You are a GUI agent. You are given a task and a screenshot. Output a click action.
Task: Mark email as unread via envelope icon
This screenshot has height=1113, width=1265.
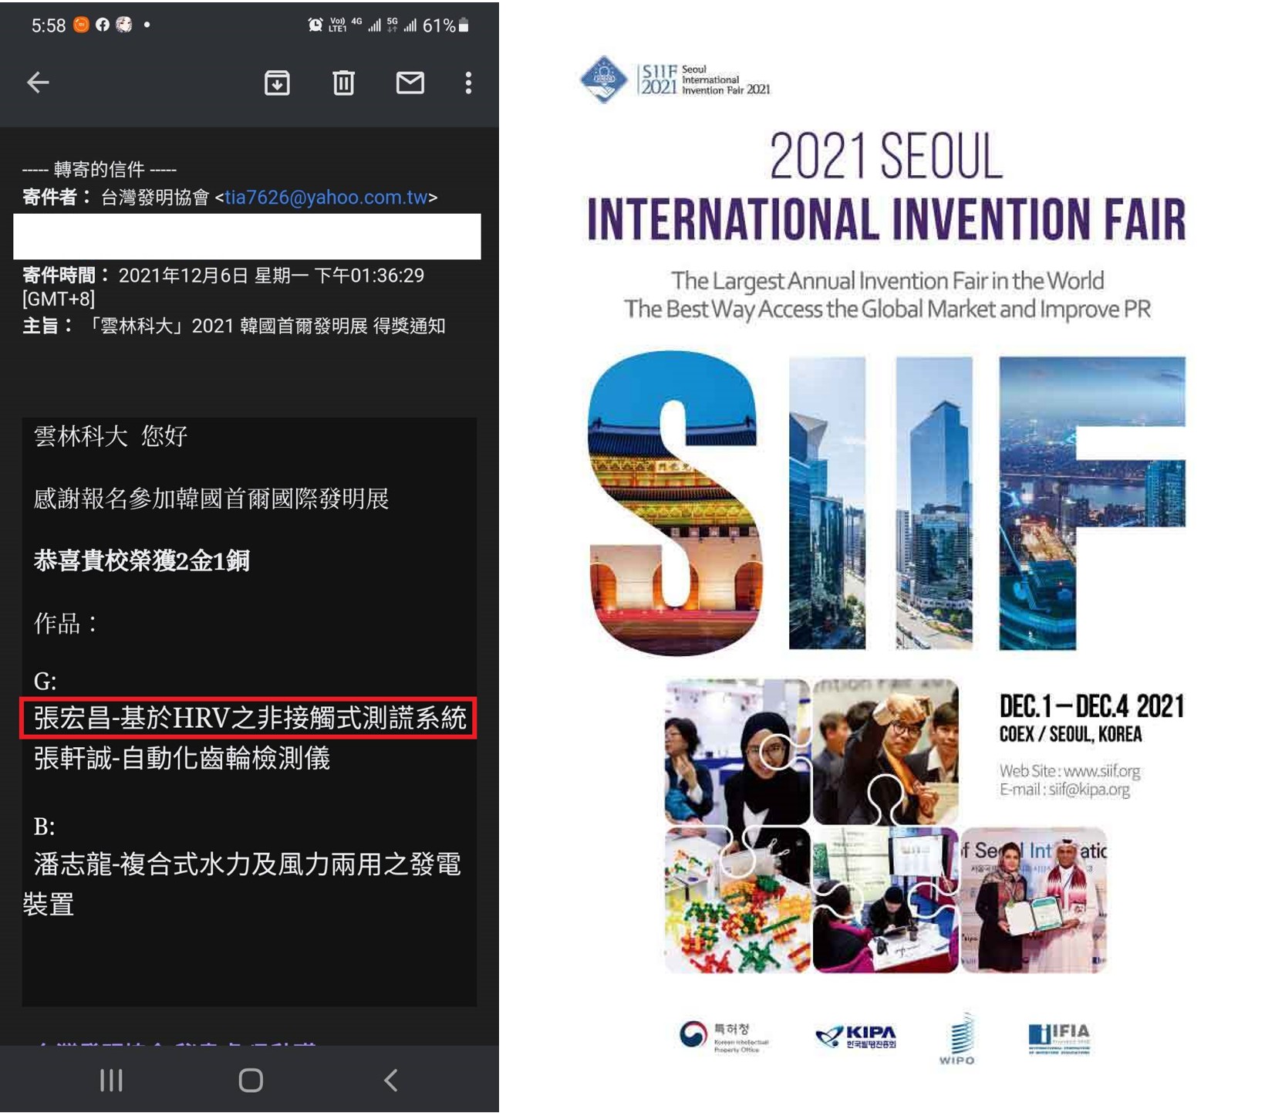tap(410, 83)
